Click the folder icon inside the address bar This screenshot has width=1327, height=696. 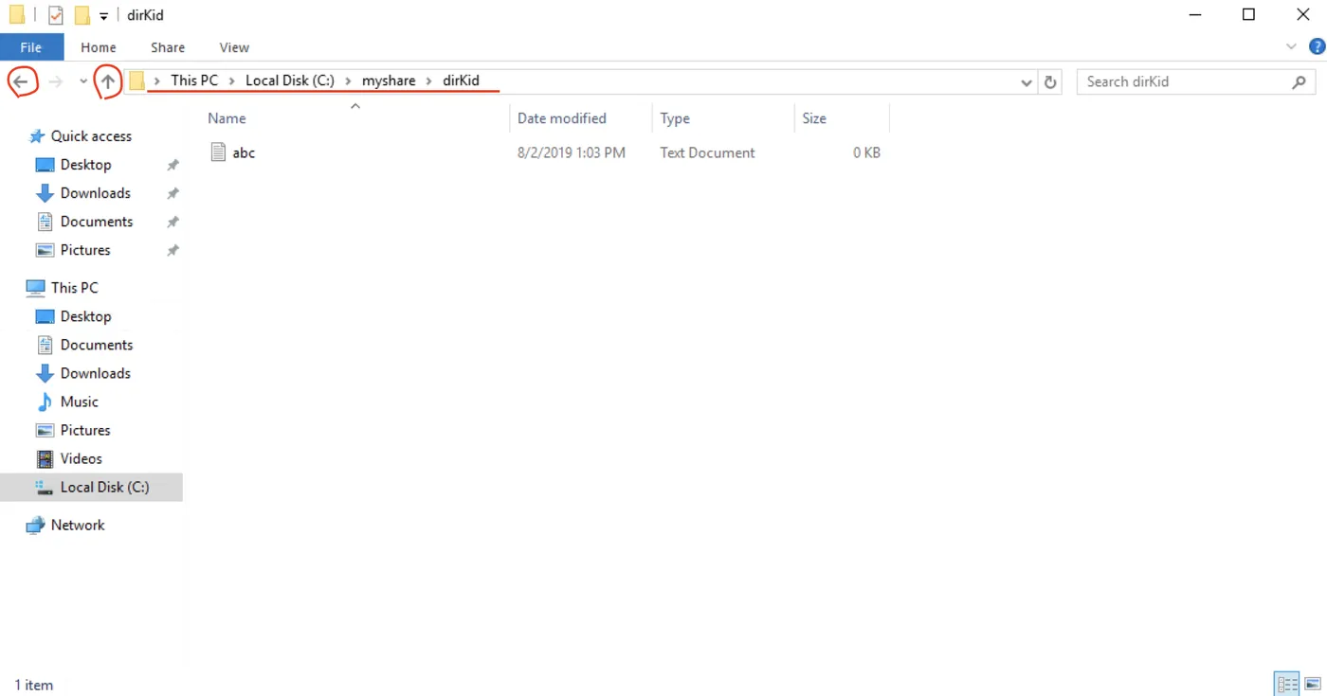137,81
